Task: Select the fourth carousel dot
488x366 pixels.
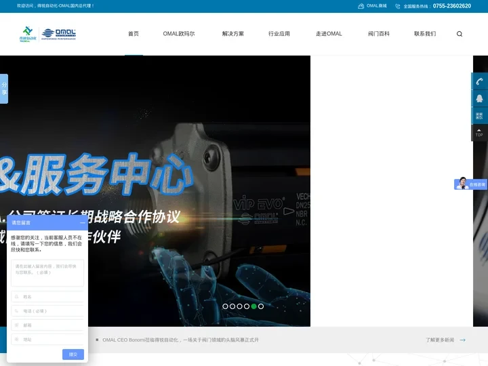Action: click(x=247, y=306)
